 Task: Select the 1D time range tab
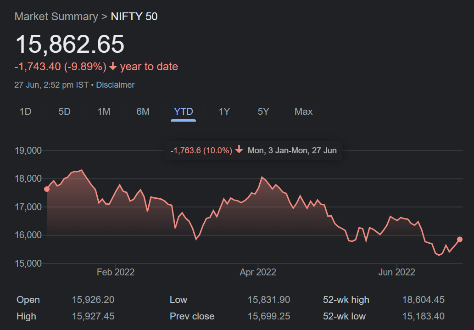pos(25,112)
